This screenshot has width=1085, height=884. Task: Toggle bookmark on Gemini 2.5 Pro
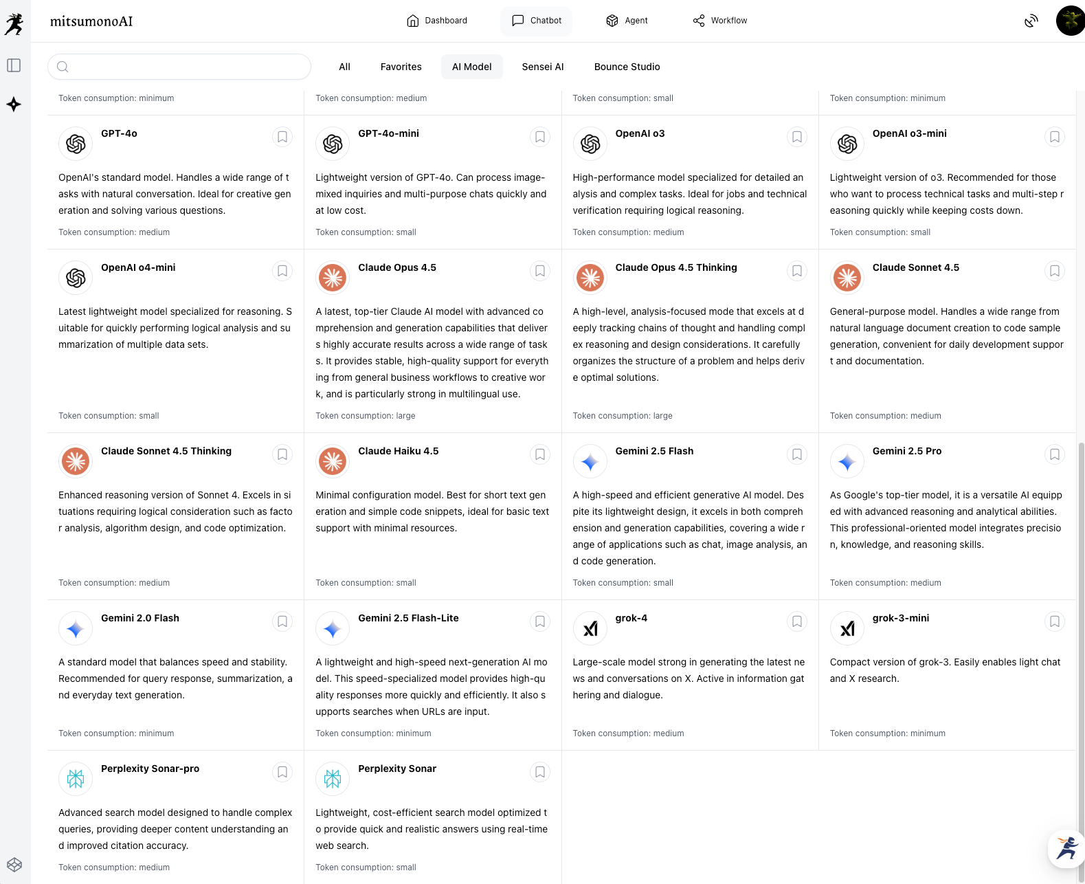[1054, 454]
